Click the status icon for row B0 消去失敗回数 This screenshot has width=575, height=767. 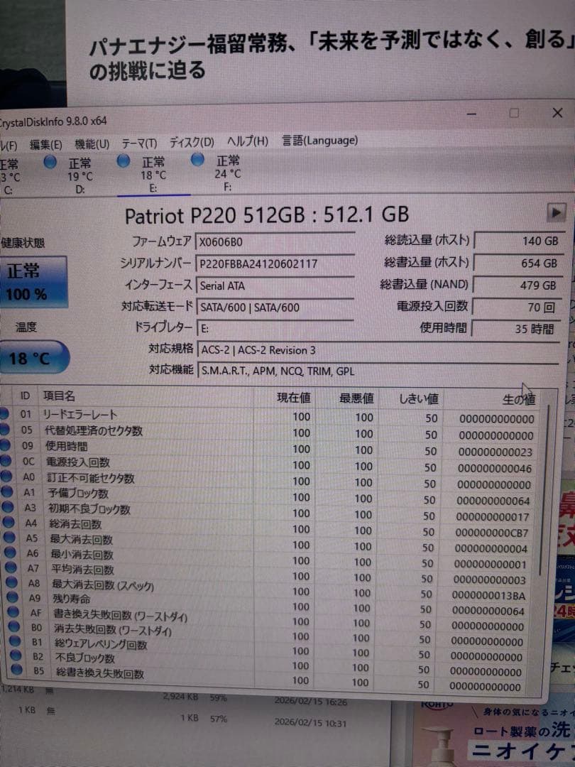[15, 626]
